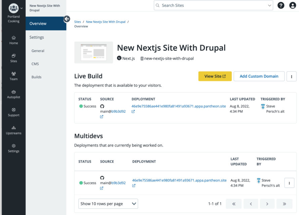The height and width of the screenshot is (215, 299).
Task: Click external link icon under Live Build deployment
Action: [x=133, y=112]
